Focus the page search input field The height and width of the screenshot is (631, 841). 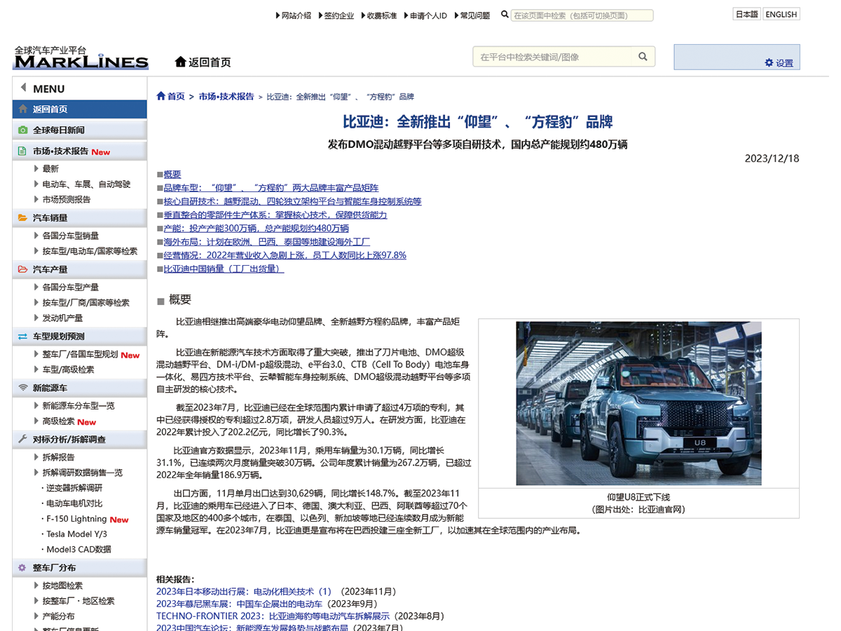point(582,15)
